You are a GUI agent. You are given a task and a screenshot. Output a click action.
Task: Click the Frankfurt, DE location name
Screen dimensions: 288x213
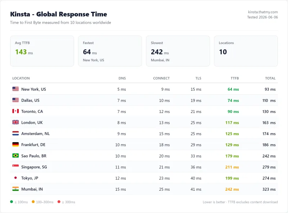tap(33, 145)
